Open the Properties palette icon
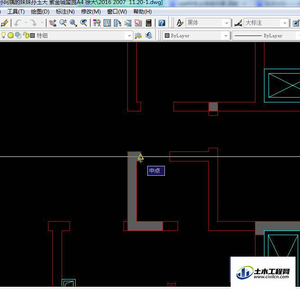Image resolution: width=300 pixels, height=289 pixels. pyautogui.click(x=97, y=23)
